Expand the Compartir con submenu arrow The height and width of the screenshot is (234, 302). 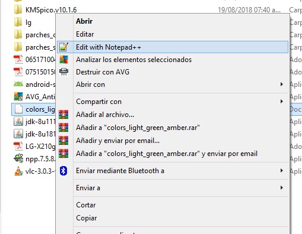point(282,102)
